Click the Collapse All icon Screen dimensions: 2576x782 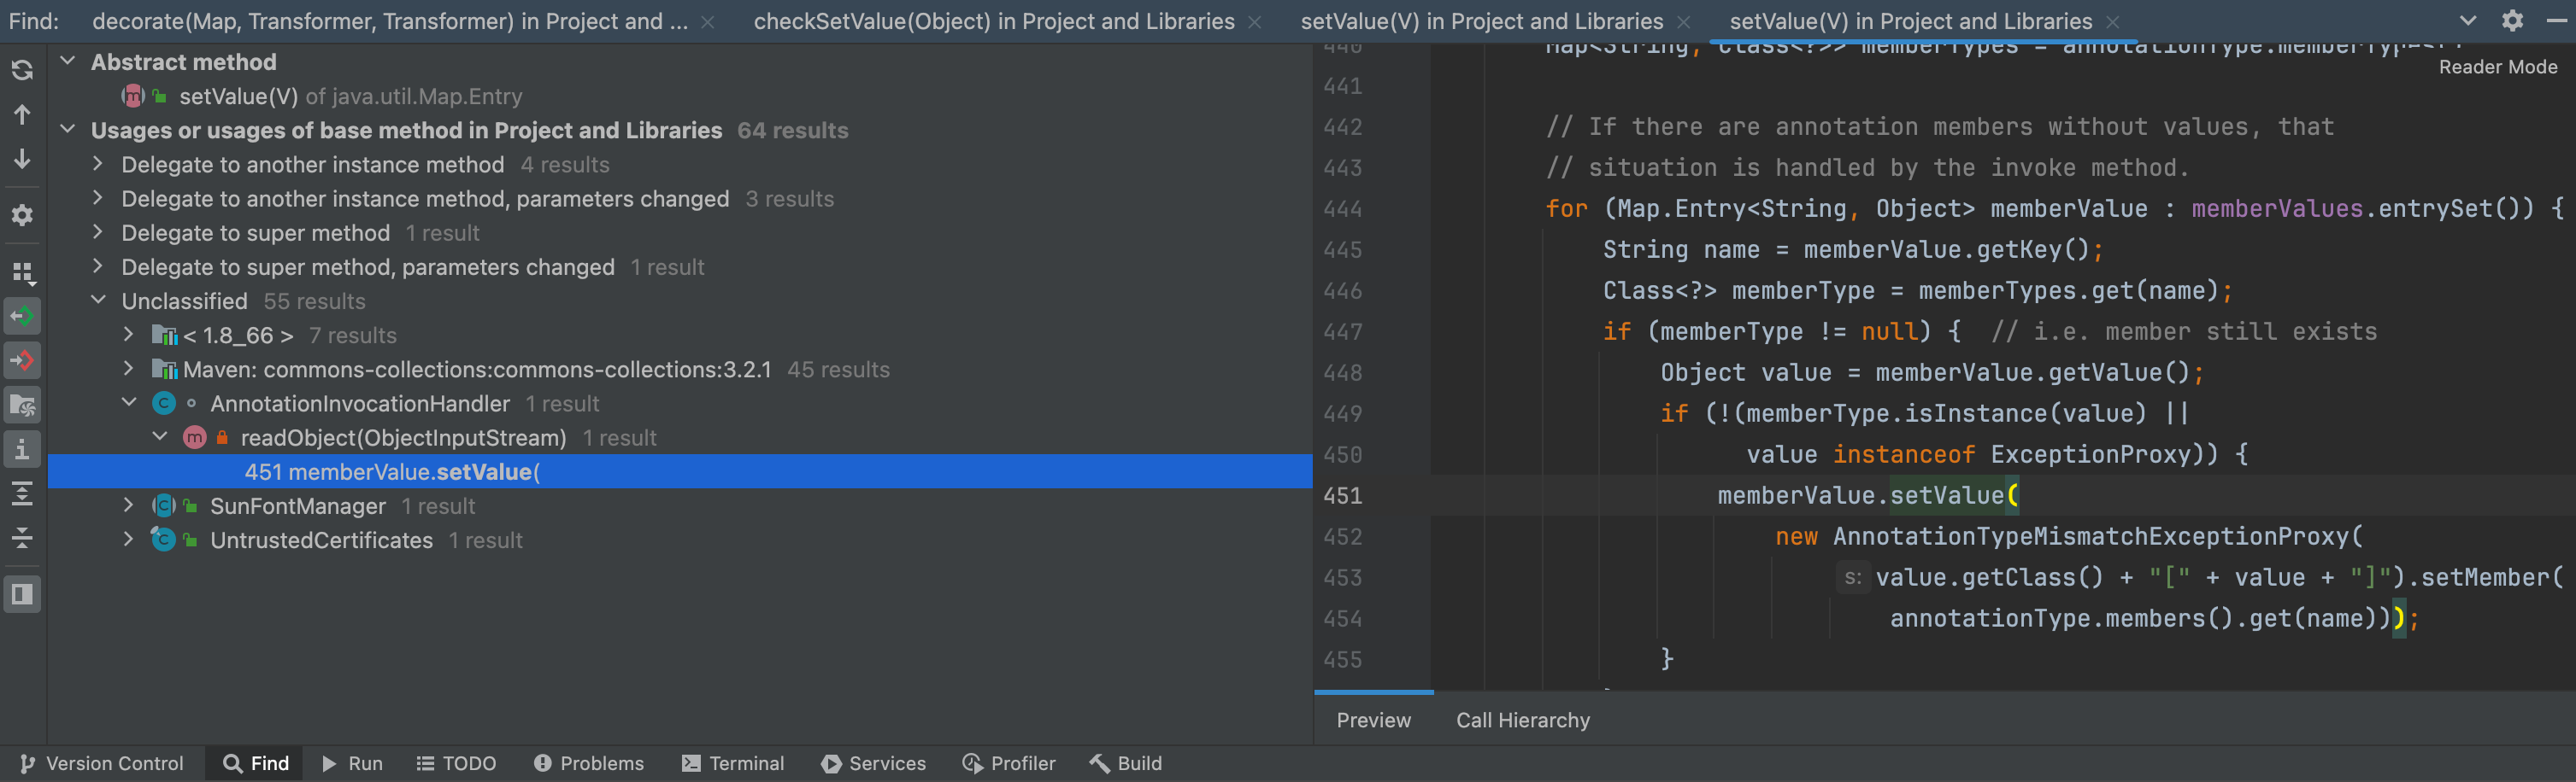(x=22, y=539)
